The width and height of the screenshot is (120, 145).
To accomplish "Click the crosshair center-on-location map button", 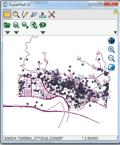I will tap(111, 41).
